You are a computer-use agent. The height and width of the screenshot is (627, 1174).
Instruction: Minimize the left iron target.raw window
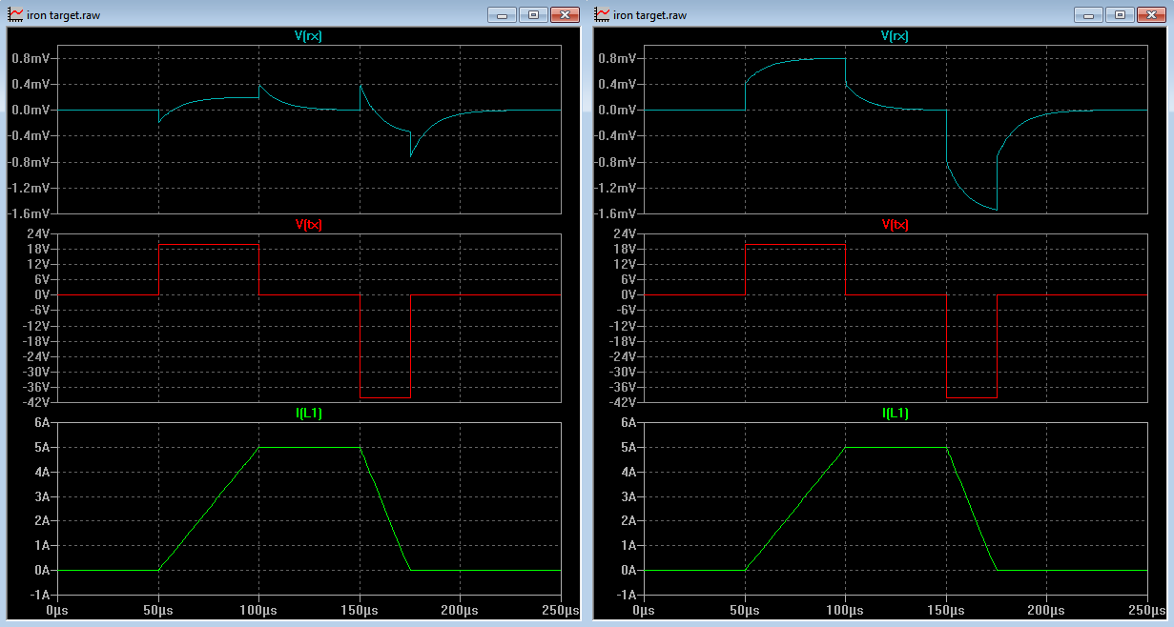pyautogui.click(x=502, y=14)
